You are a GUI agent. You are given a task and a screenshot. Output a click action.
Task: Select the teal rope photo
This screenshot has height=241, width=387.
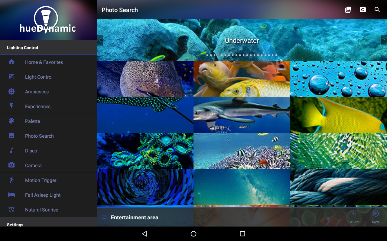339,187
